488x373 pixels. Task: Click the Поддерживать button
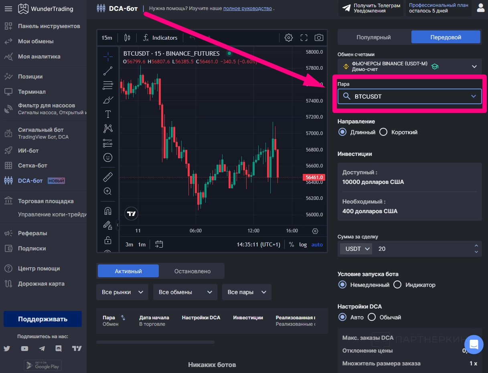(43, 319)
